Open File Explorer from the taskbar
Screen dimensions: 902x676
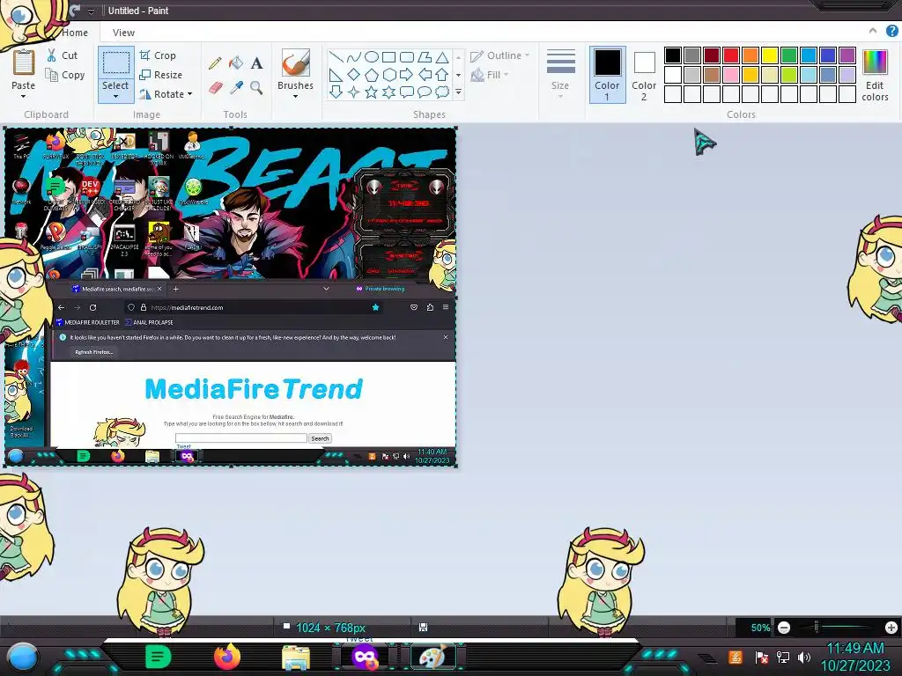296,658
